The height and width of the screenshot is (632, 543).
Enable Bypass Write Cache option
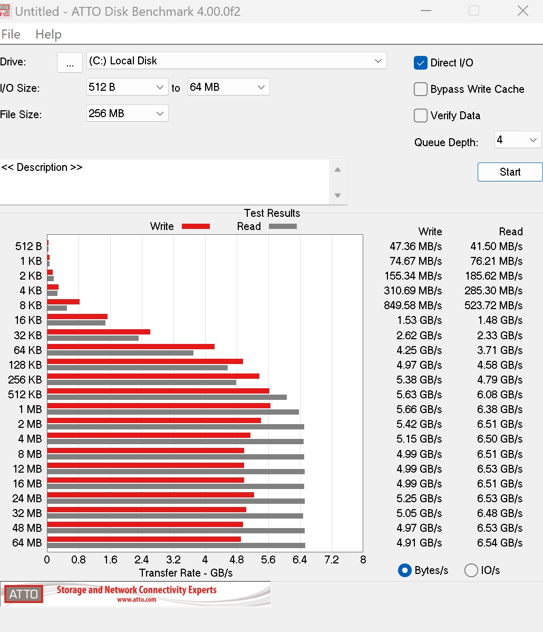[x=421, y=89]
